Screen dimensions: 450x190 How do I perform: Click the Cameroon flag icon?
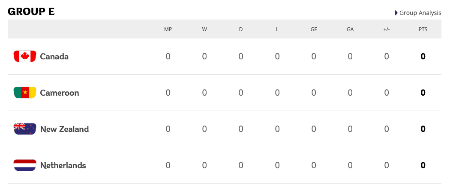point(25,93)
